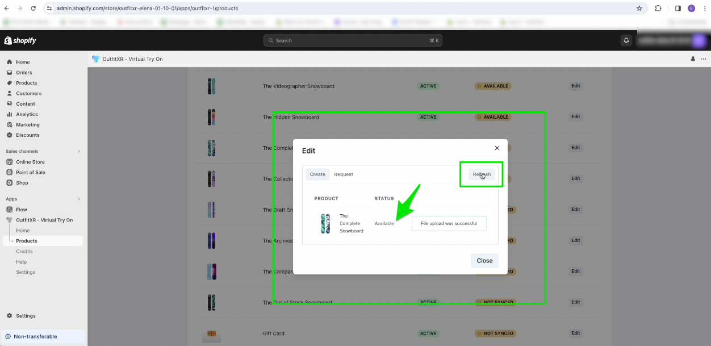Click the OutfitXR heart logo in the app header

click(x=95, y=59)
